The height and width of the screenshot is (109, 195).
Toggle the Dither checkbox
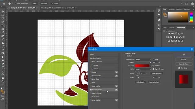coord(153,59)
